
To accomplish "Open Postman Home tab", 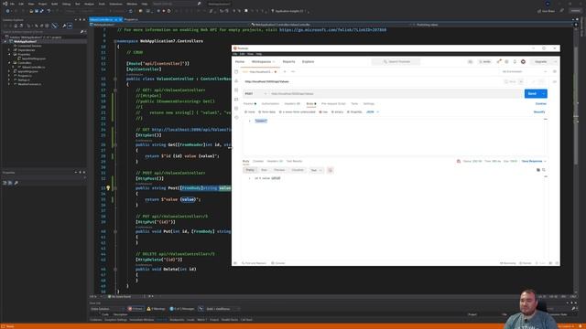I will [x=240, y=61].
